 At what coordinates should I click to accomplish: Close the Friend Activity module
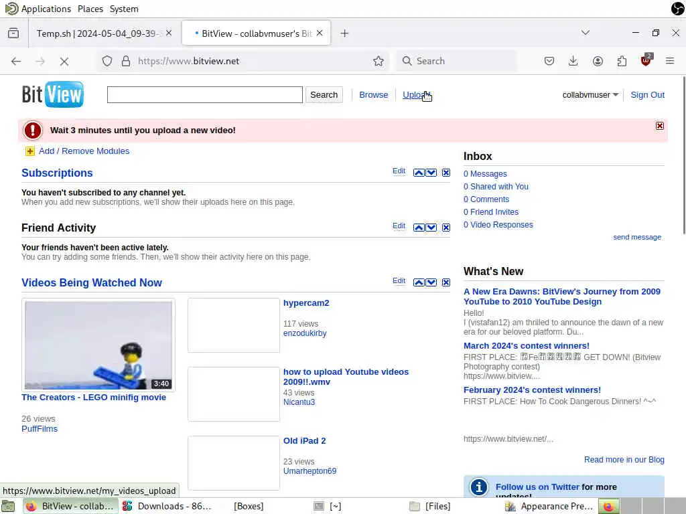(x=445, y=228)
